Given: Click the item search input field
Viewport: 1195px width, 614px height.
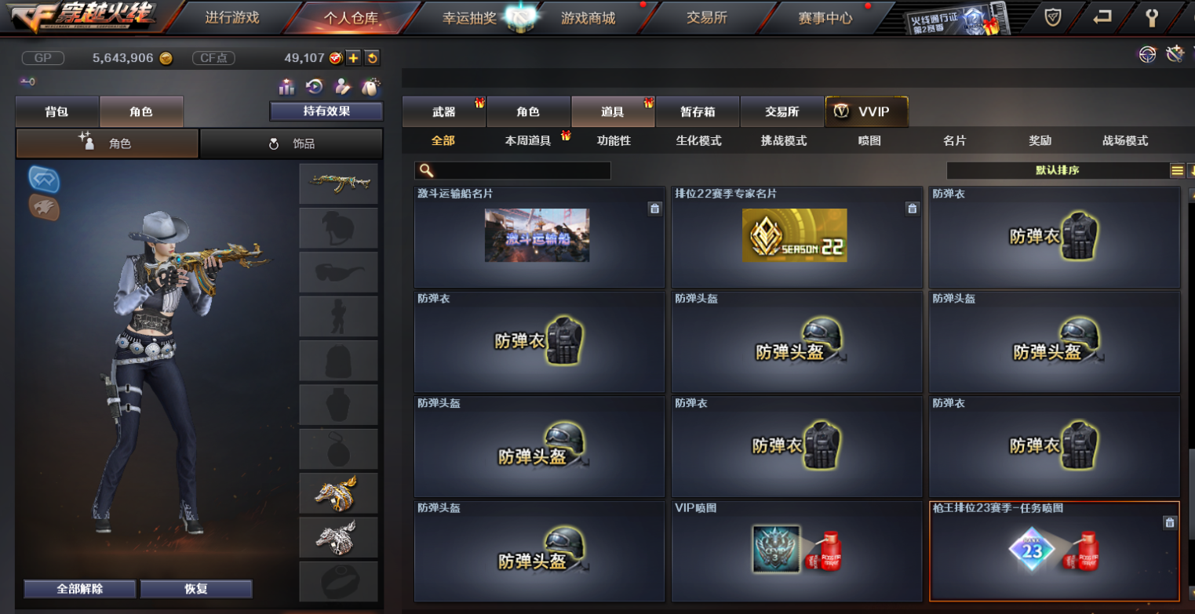Looking at the screenshot, I should 513,170.
